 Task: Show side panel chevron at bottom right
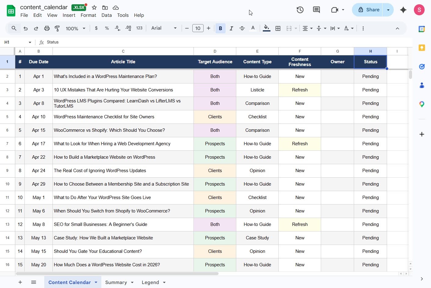(x=422, y=279)
